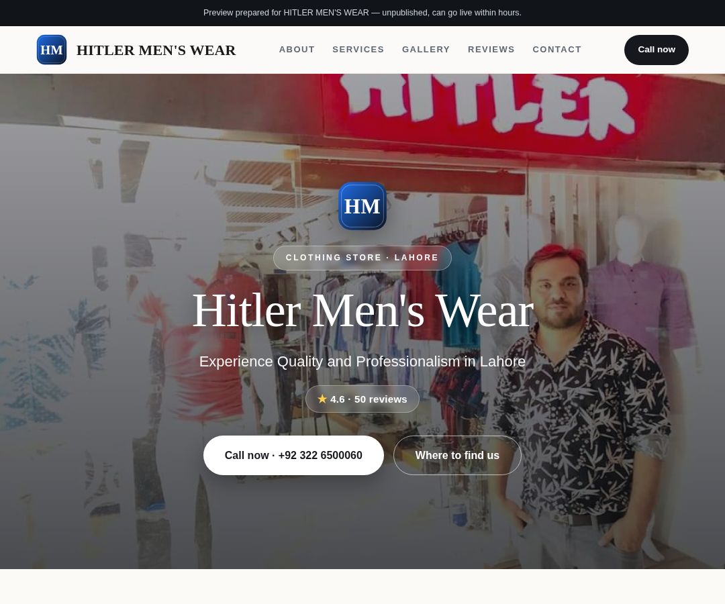
Task: Go to Services in navigation
Action: pyautogui.click(x=358, y=50)
